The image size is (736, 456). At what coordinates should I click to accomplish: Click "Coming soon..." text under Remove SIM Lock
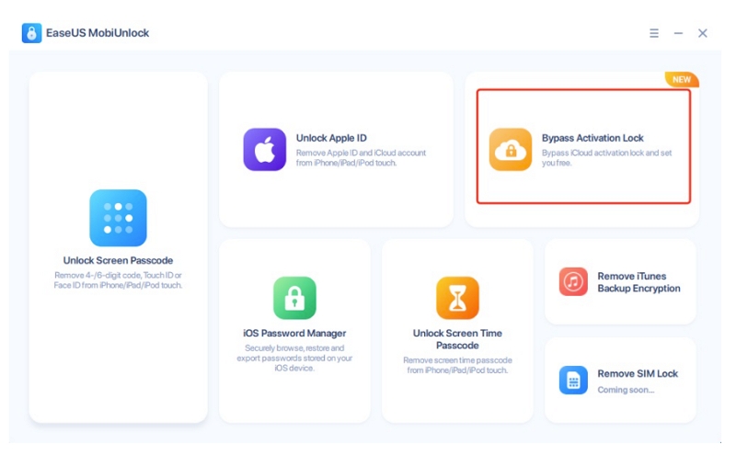(x=626, y=390)
